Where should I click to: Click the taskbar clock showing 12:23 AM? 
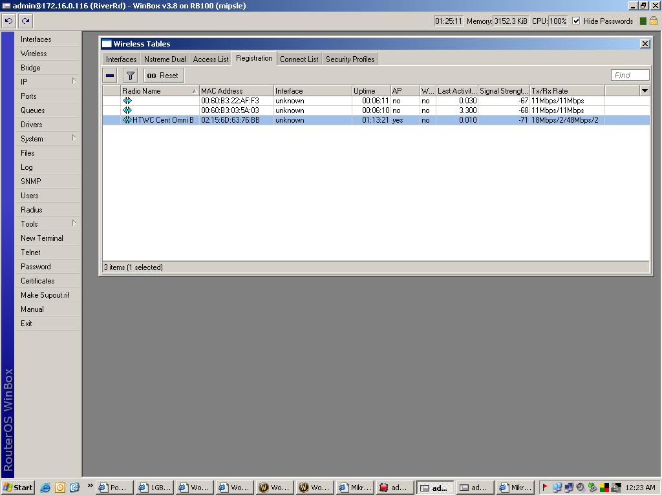pyautogui.click(x=640, y=488)
